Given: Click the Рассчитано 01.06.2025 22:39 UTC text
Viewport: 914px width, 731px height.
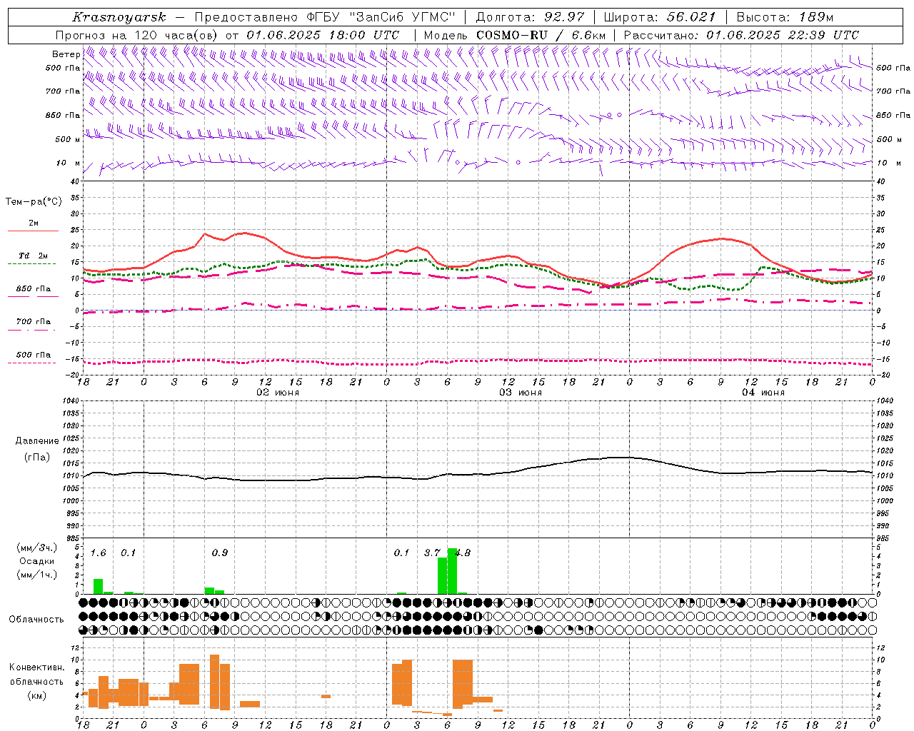Looking at the screenshot, I should pos(741,35).
